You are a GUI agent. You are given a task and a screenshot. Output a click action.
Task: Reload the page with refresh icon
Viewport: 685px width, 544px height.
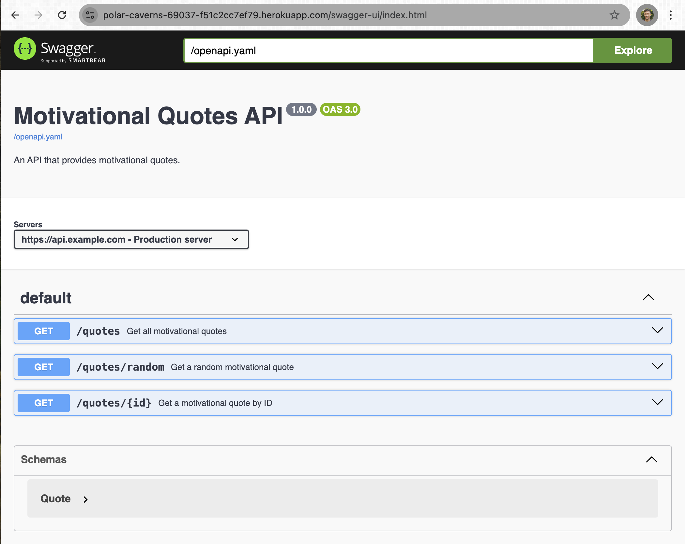[x=62, y=15]
